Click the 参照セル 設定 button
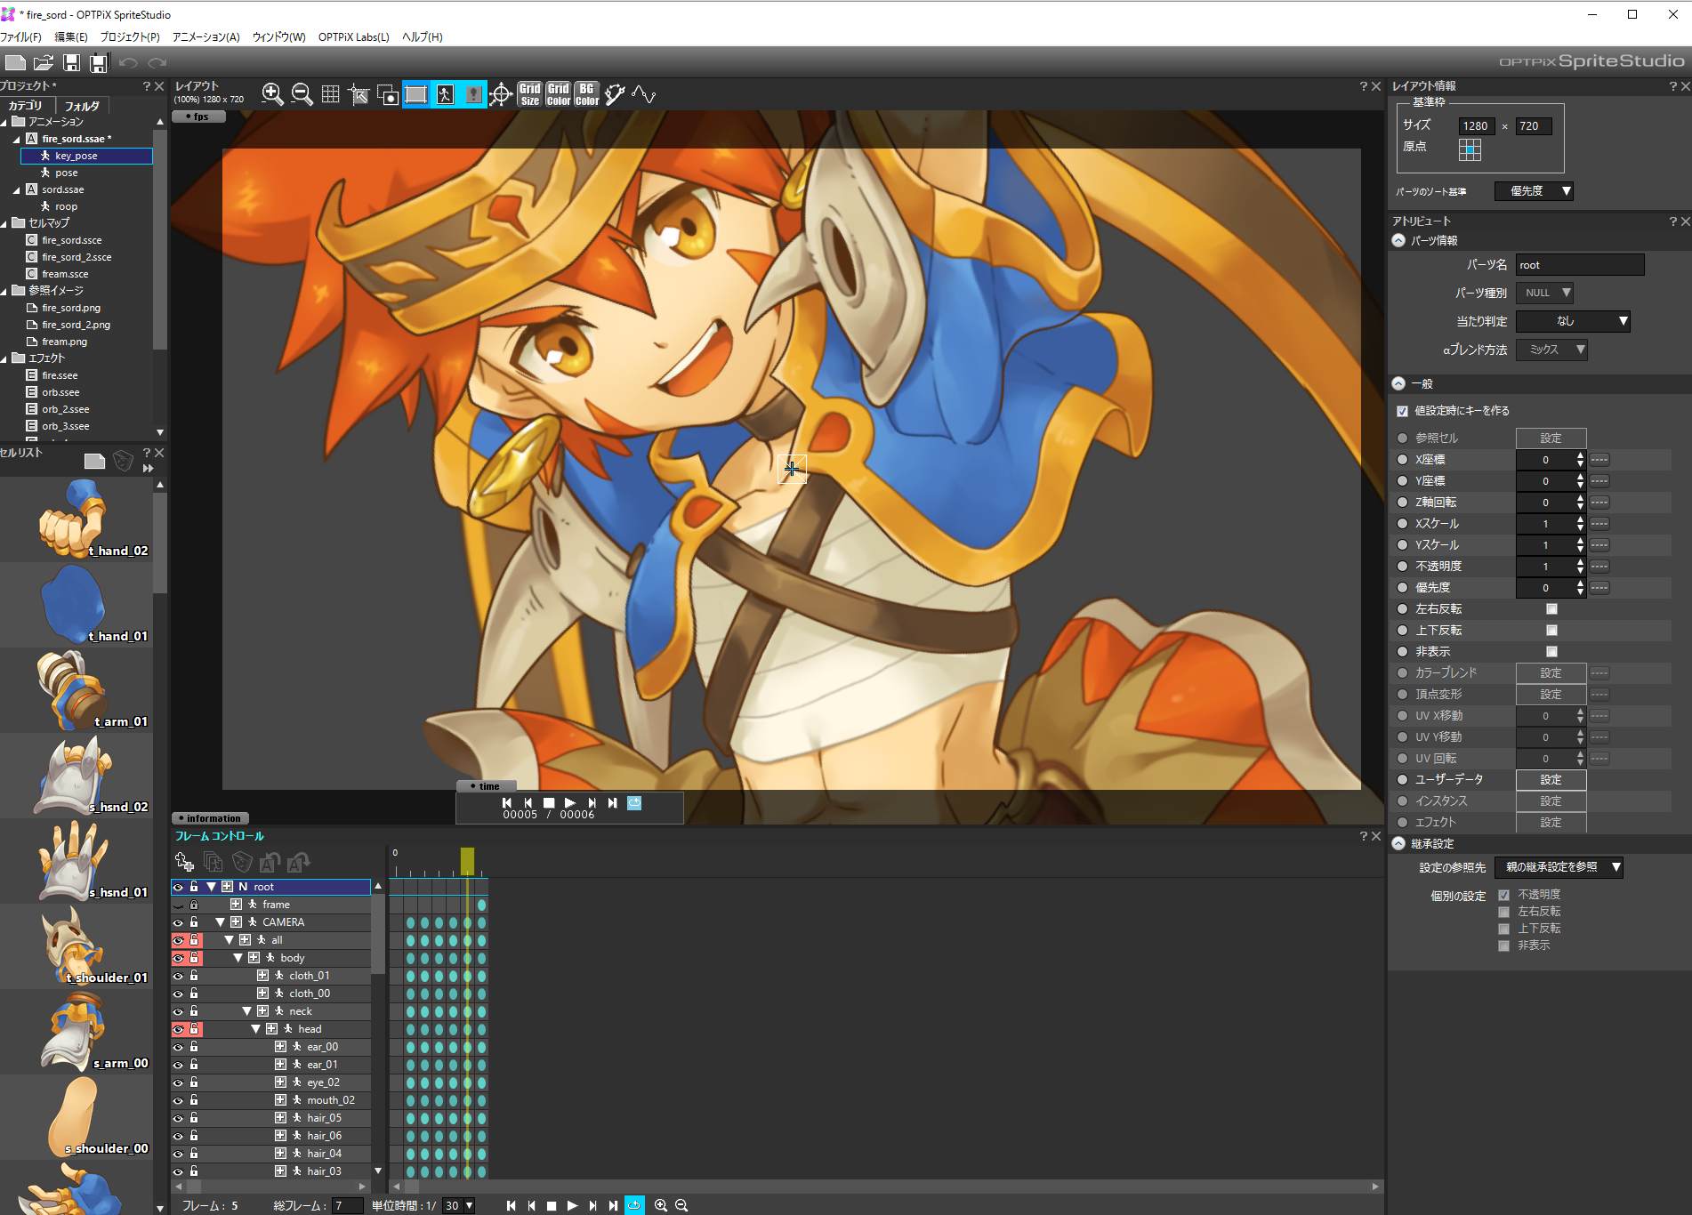 (x=1551, y=439)
